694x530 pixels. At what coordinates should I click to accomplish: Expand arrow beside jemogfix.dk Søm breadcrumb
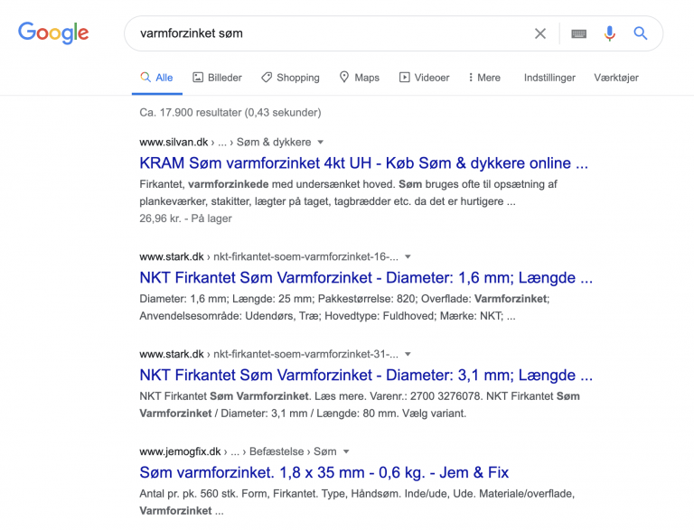(x=346, y=451)
